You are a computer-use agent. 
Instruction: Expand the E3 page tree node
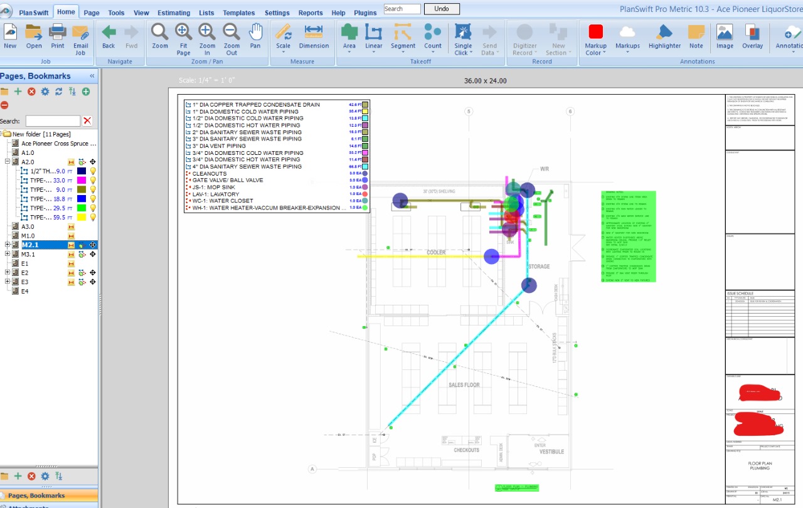[8, 282]
